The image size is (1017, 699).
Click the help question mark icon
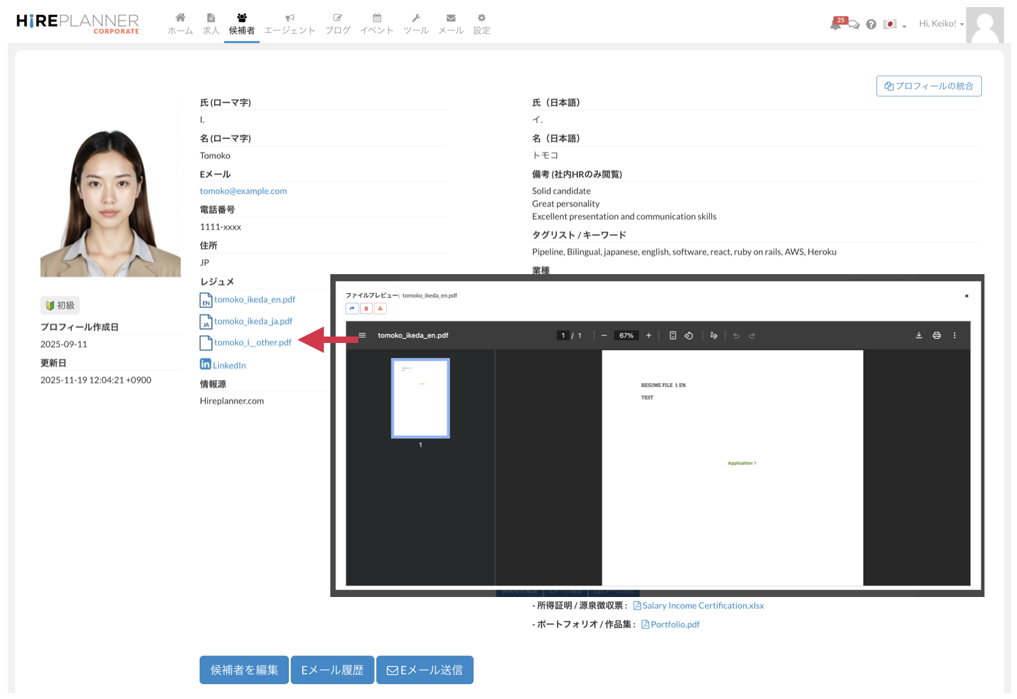(x=871, y=24)
